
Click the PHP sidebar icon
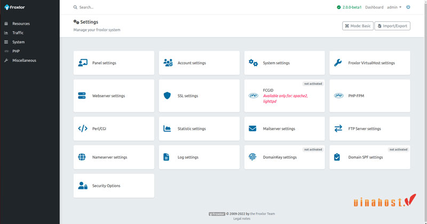pyautogui.click(x=6, y=51)
